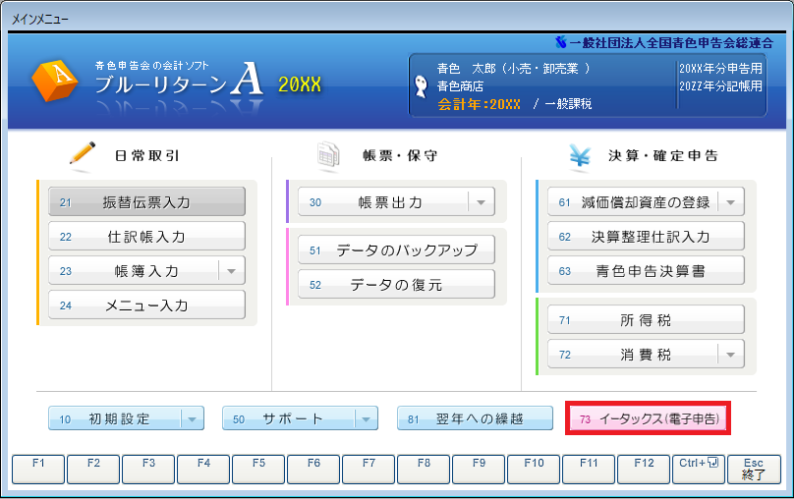This screenshot has height=499, width=794.
Task: Expand the 帳票出力 dropdown arrow
Action: tap(480, 202)
